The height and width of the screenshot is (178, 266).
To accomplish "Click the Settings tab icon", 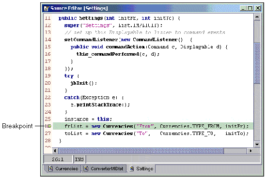I will 132,168.
